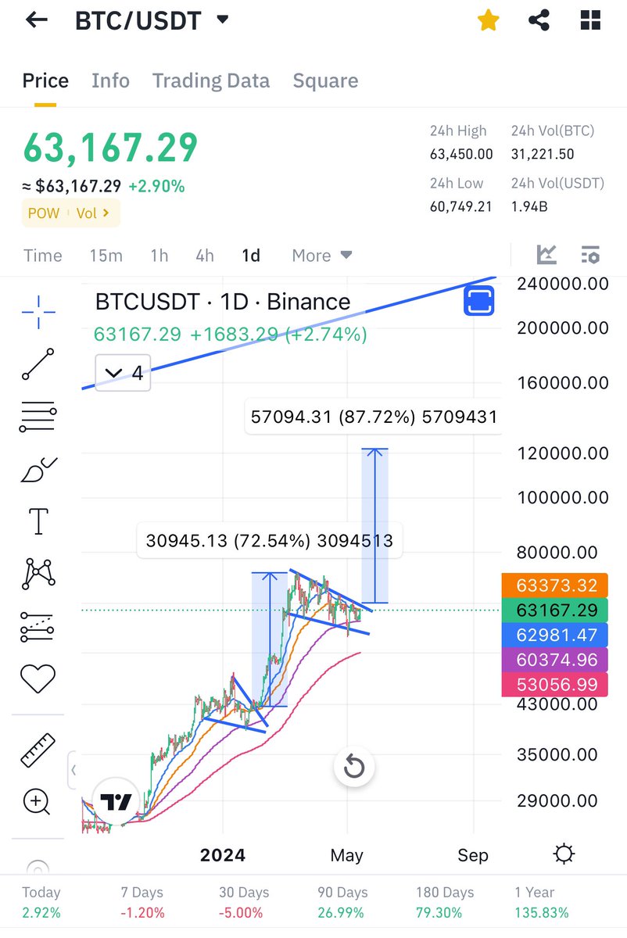
Task: Select the Fibonacci retracement tool
Action: 38,417
